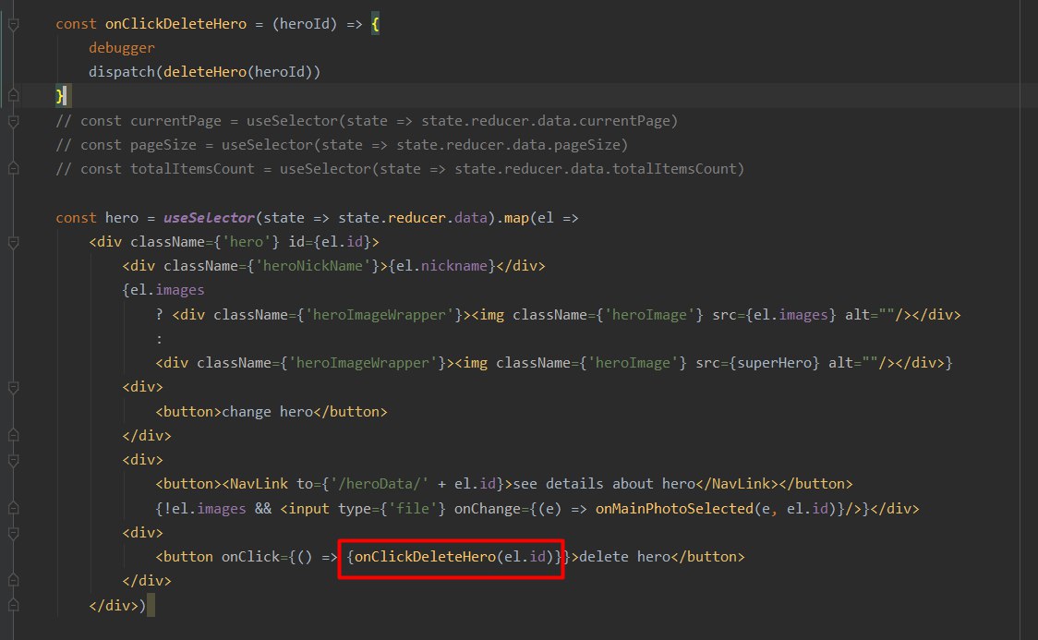Click the fold-end marker beside the </div> after delete hero
This screenshot has width=1038, height=640.
pos(13,581)
